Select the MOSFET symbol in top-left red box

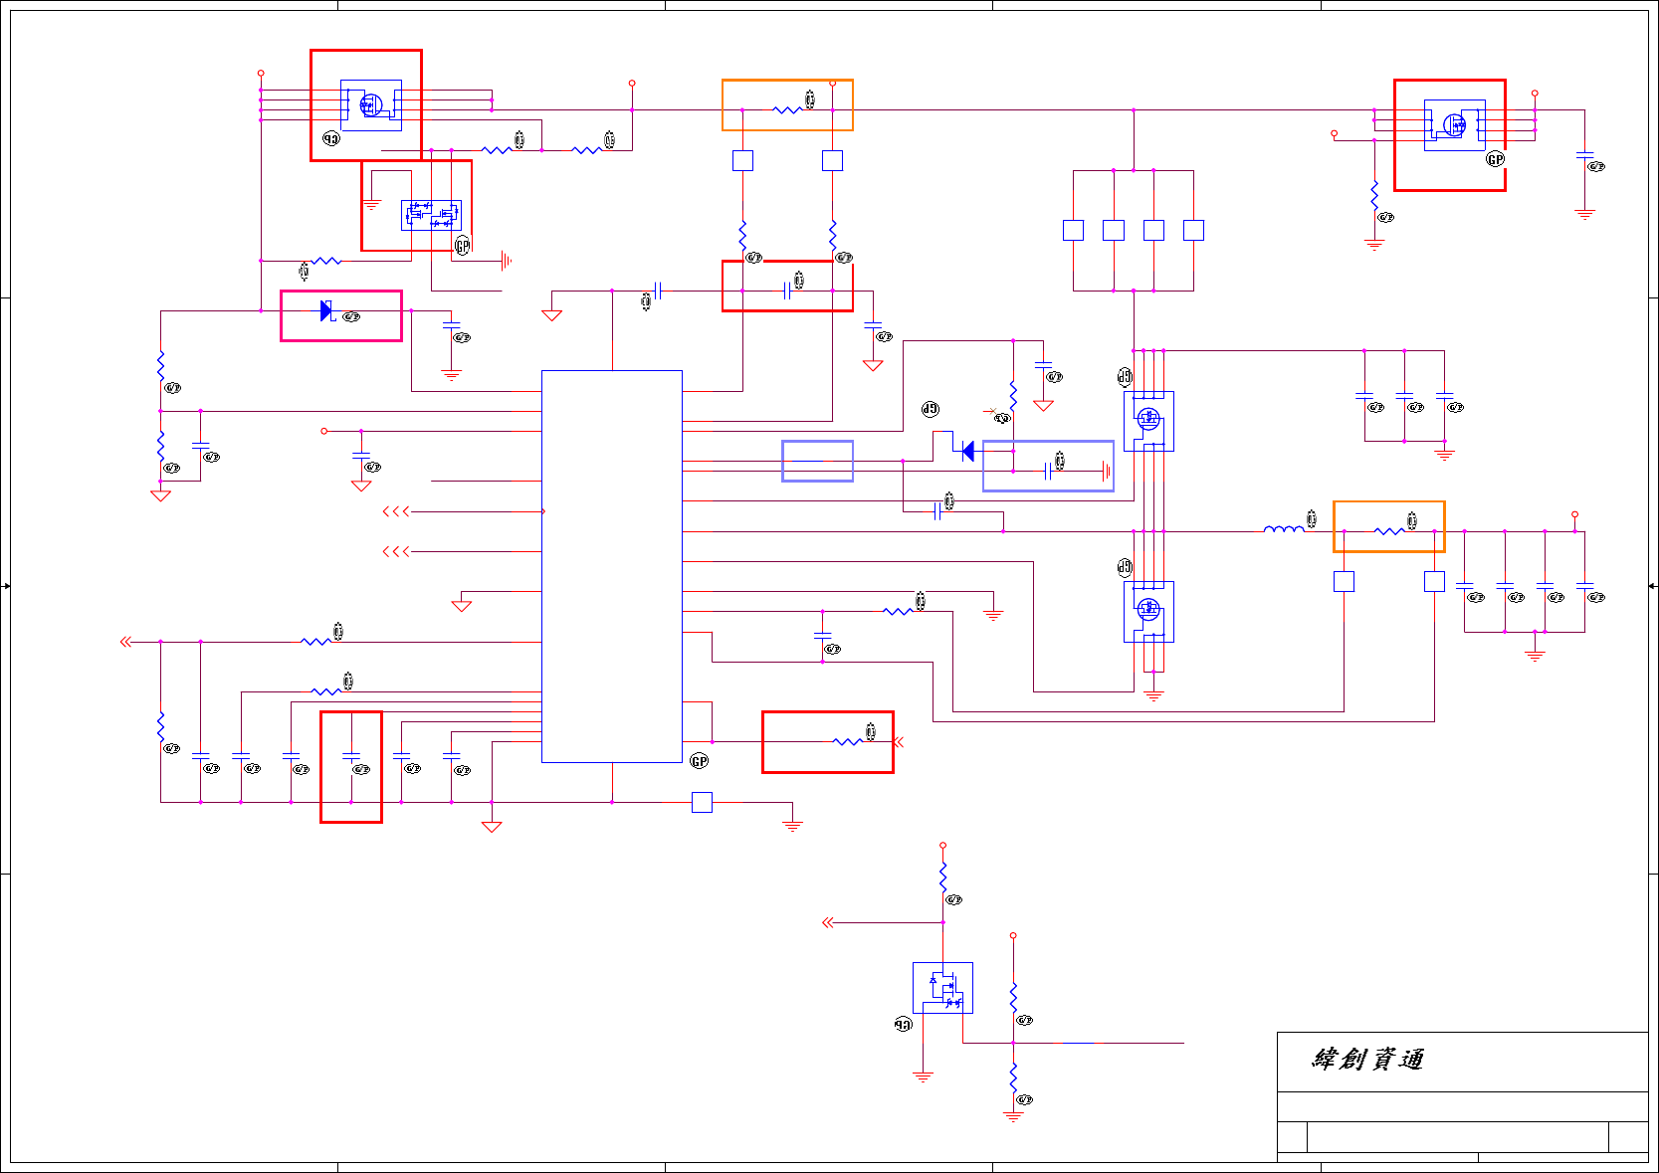(371, 104)
